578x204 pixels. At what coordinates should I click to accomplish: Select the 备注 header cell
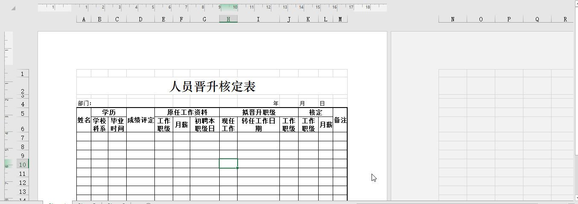(340, 120)
